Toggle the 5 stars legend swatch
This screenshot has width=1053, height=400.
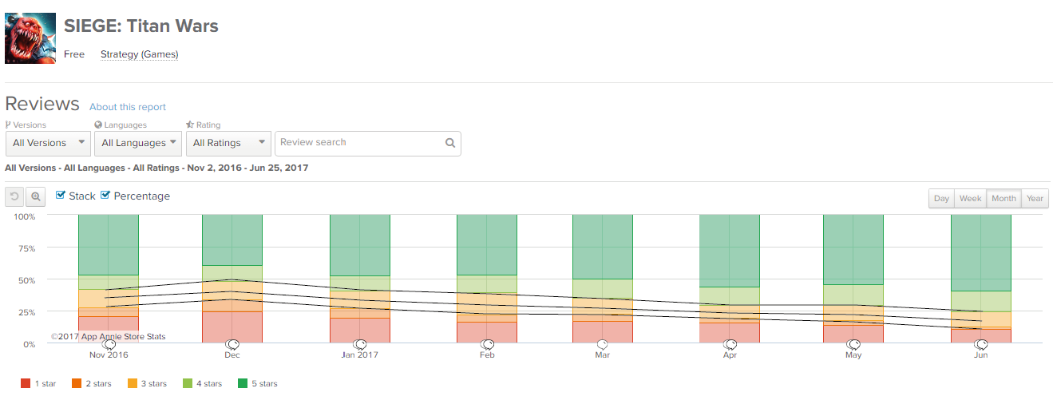click(x=244, y=384)
